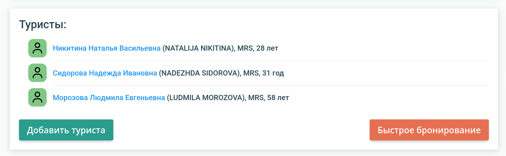Click the avatar icon beside Морозова Людмила
506x156 pixels.
37,97
